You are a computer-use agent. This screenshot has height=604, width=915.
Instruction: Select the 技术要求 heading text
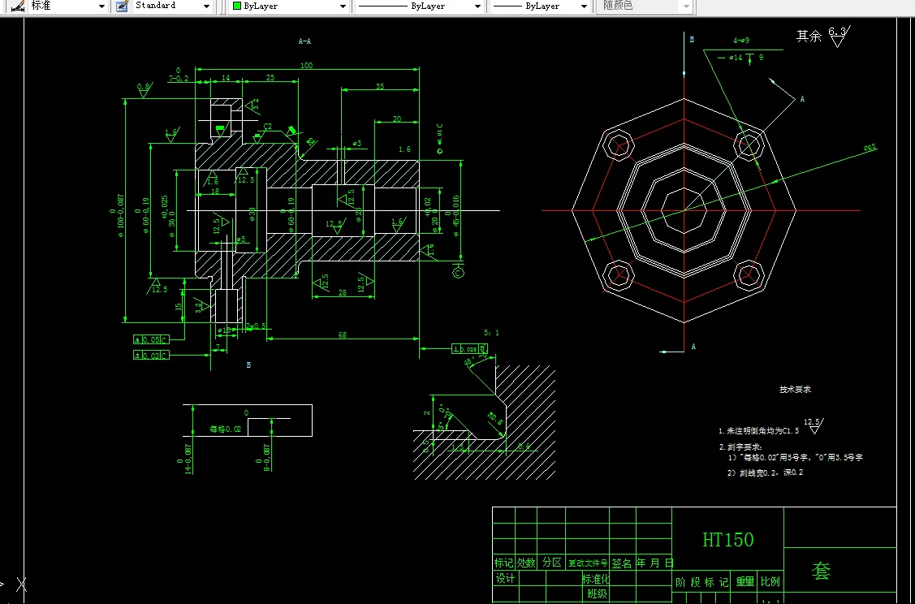pyautogui.click(x=796, y=389)
